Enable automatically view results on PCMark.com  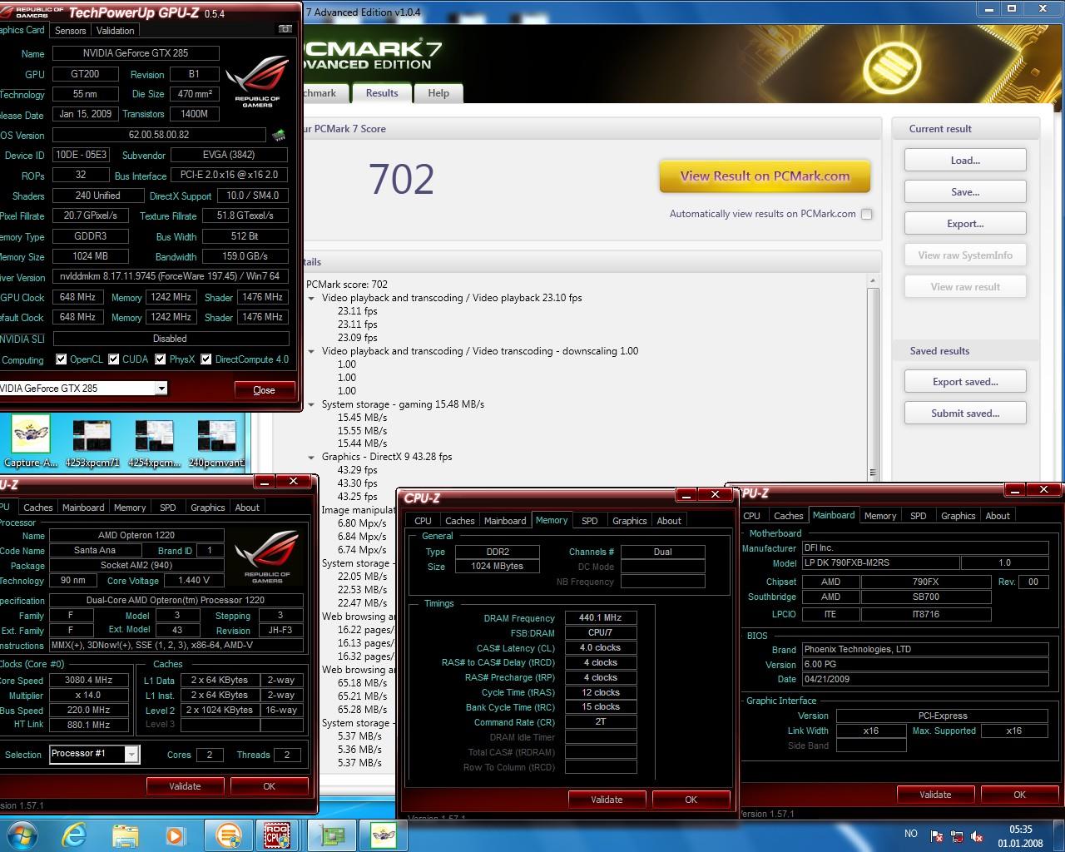click(866, 214)
